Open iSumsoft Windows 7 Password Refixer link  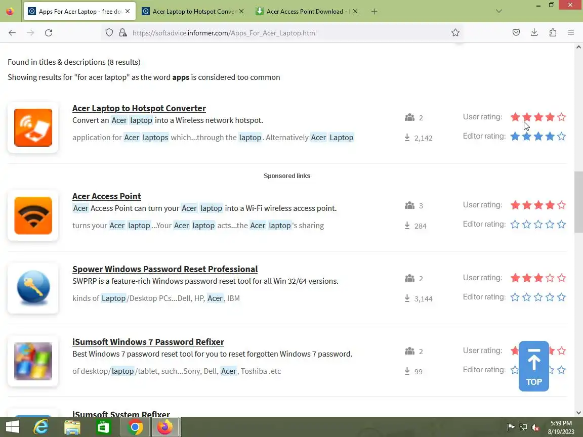[148, 342]
